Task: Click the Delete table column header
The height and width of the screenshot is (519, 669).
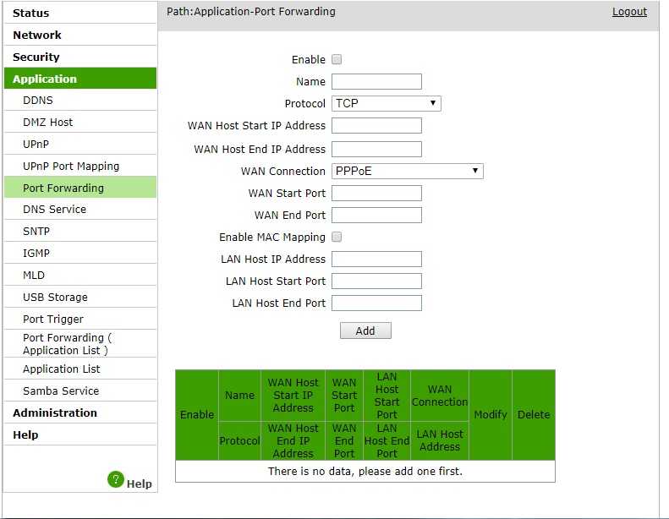Action: (534, 415)
